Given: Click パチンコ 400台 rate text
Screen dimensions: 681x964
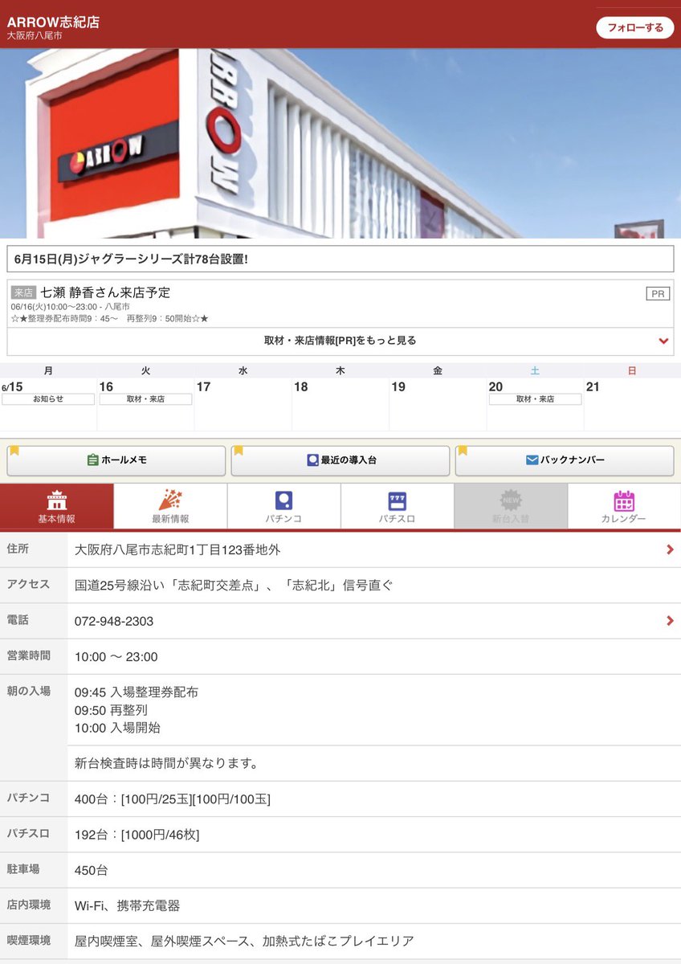Looking at the screenshot, I should (x=173, y=799).
